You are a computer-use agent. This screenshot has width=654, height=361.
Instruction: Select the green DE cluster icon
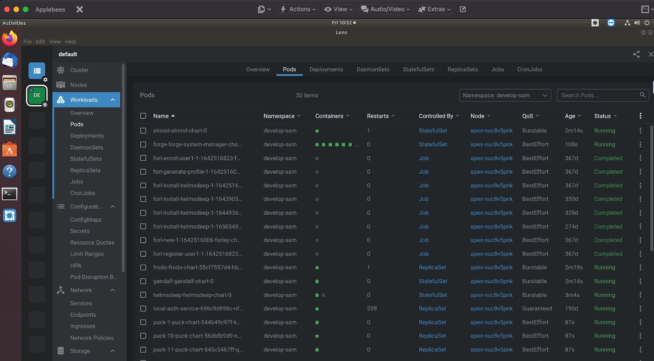(x=37, y=95)
